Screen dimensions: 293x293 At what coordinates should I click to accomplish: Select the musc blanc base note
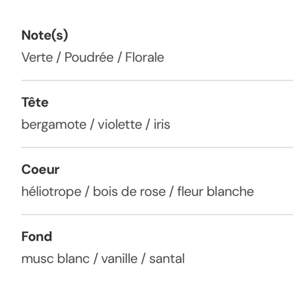point(55,259)
